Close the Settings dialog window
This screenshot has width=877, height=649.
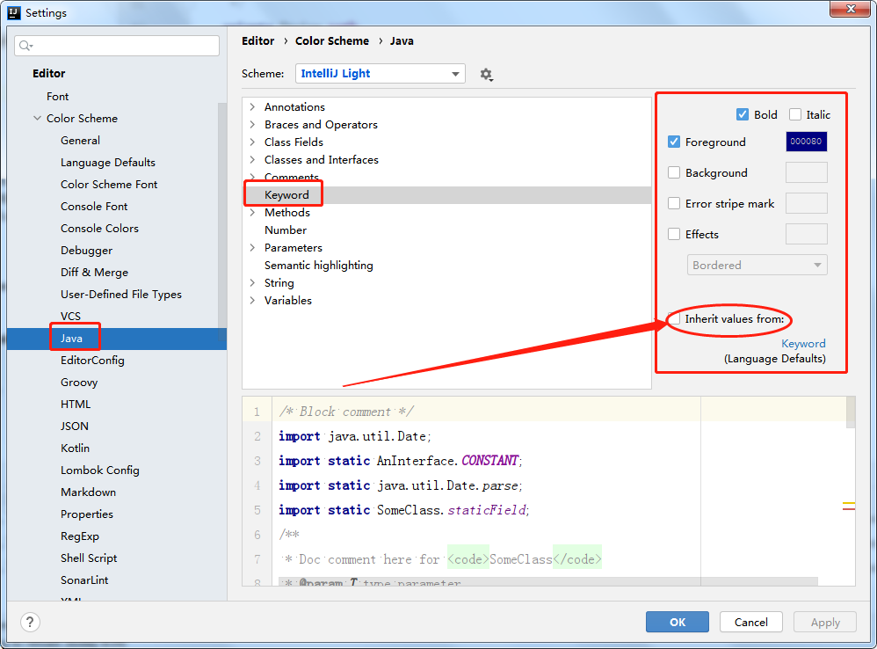click(x=850, y=9)
